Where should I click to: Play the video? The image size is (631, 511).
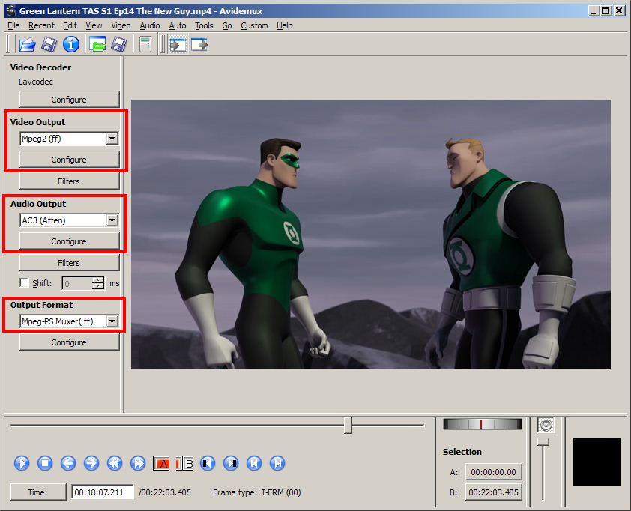pyautogui.click(x=22, y=463)
